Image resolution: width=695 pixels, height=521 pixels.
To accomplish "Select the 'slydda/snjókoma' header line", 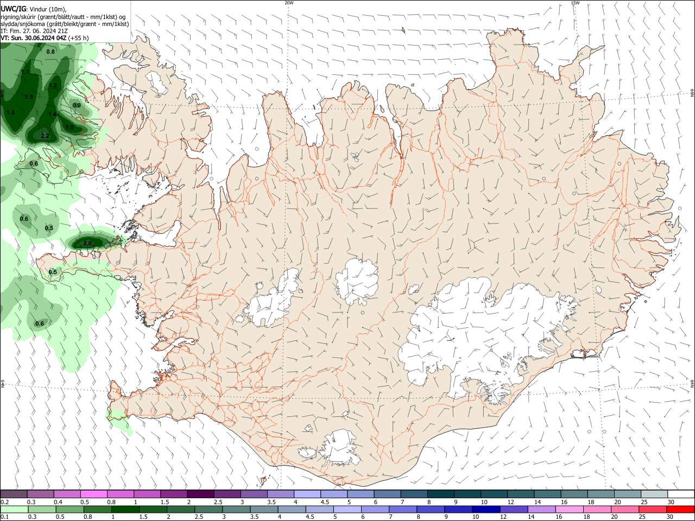I will [x=65, y=24].
